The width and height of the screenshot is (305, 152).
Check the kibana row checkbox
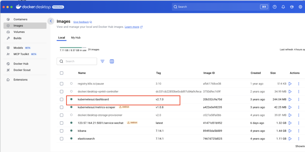[x=61, y=131]
